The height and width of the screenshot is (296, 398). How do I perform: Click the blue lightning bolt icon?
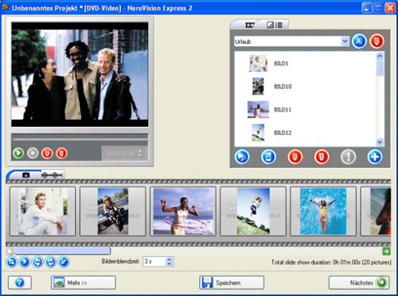[x=25, y=262]
